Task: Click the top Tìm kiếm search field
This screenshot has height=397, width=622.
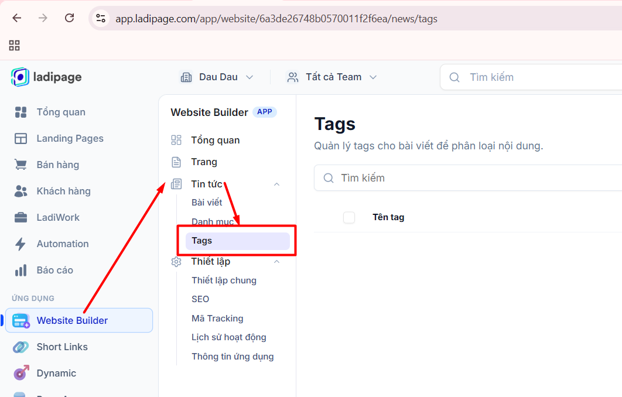Action: point(531,77)
